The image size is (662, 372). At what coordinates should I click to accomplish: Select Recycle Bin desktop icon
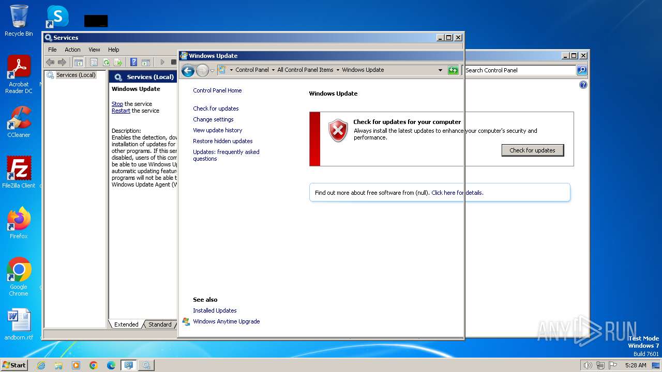click(x=19, y=21)
